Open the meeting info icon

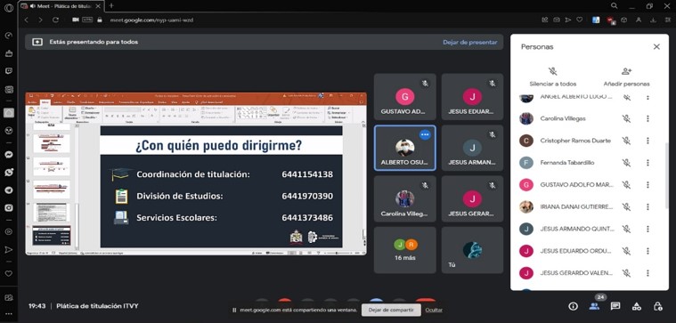[573, 306]
